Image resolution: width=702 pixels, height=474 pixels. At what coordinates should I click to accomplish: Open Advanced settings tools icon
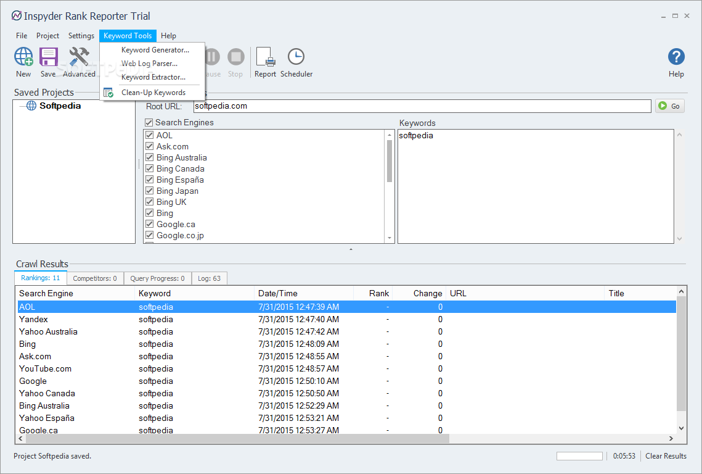(80, 57)
